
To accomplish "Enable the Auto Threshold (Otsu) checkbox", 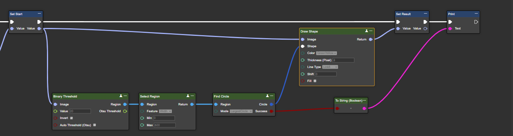I will [x=95, y=125].
